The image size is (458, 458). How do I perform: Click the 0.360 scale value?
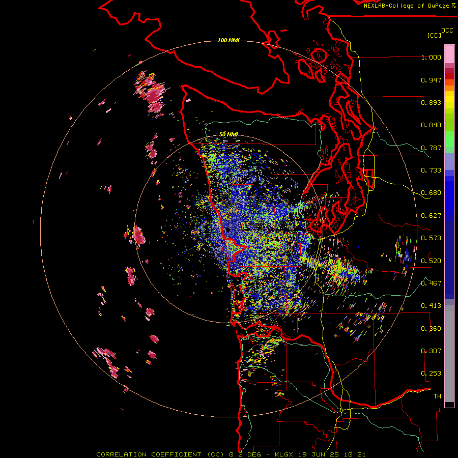click(x=431, y=329)
